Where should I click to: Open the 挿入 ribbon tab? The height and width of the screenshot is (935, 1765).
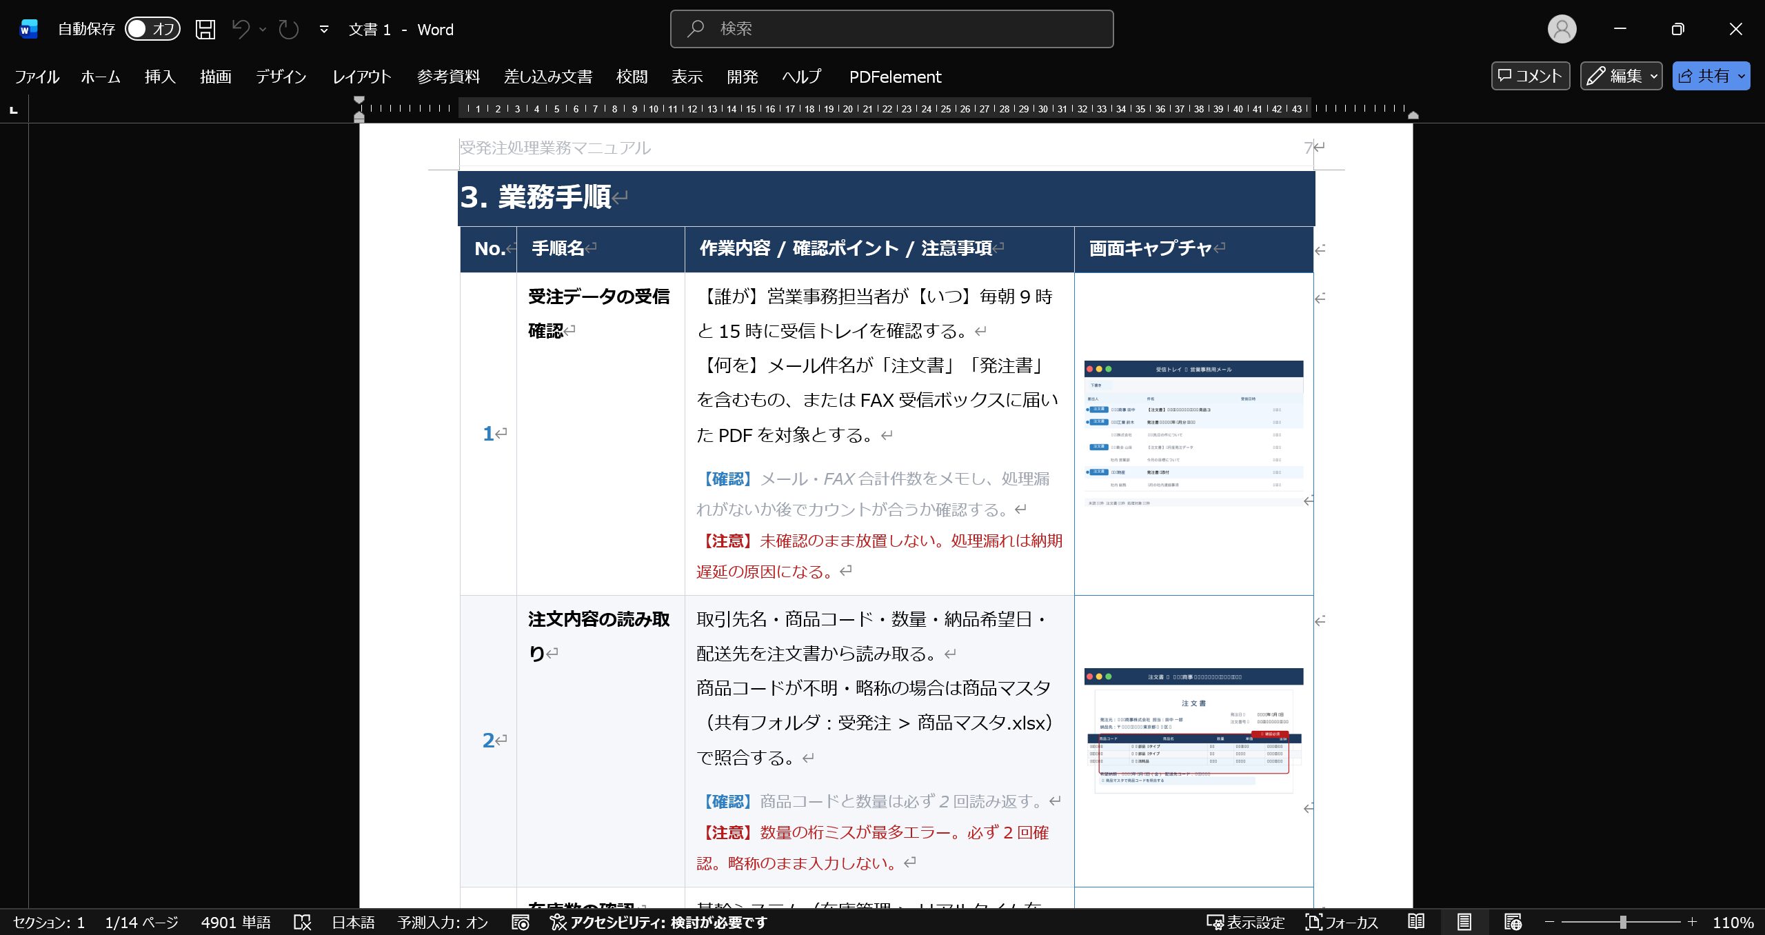click(x=160, y=77)
